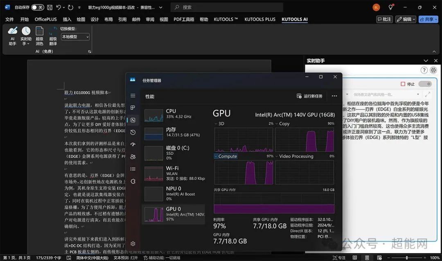Viewport: 442px width, 261px height.
Task: Click the lightbulb tips icon in Word title bar
Action: pos(391,7)
